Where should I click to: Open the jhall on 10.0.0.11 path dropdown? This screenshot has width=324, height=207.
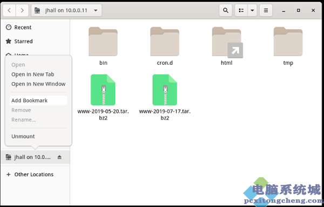point(66,10)
